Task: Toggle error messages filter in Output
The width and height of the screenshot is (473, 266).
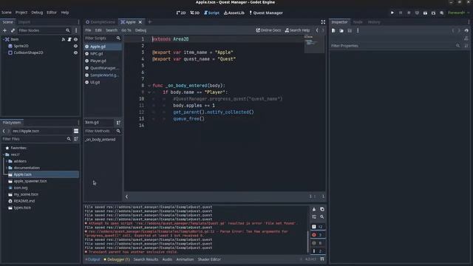Action: tap(317, 235)
